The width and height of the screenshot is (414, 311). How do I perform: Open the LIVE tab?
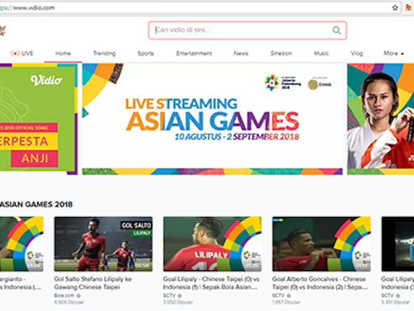(22, 53)
